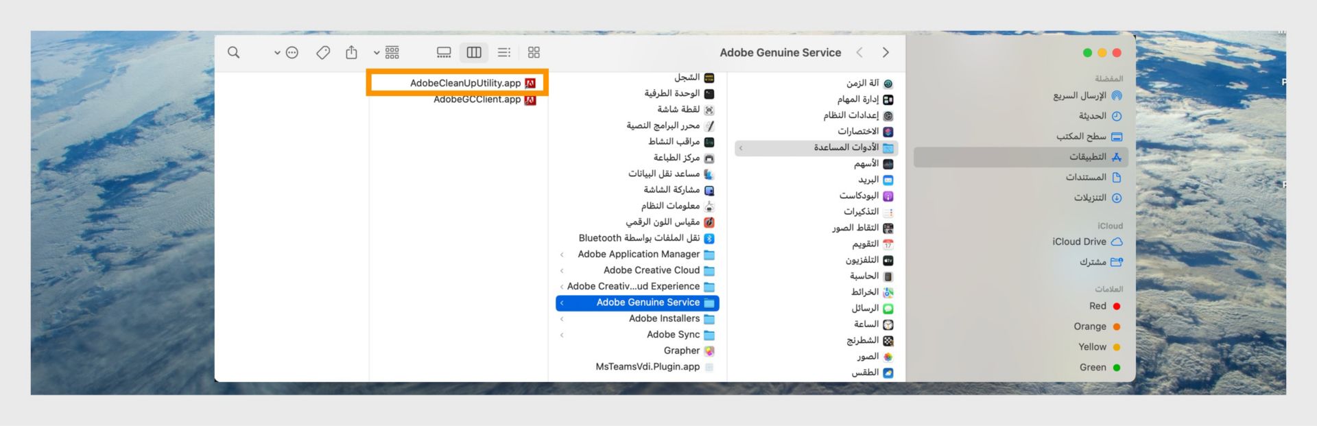
Task: Select الاختصارات Shortcuts icon
Action: [888, 132]
